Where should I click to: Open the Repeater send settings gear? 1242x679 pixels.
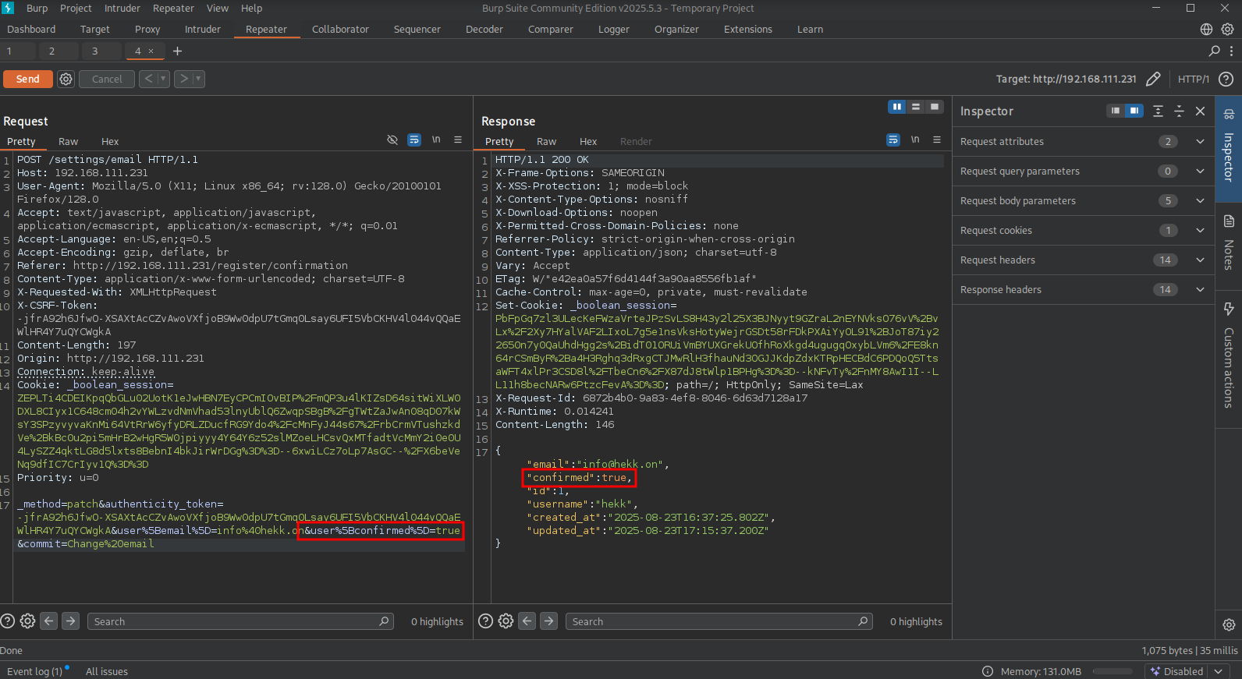pos(66,79)
